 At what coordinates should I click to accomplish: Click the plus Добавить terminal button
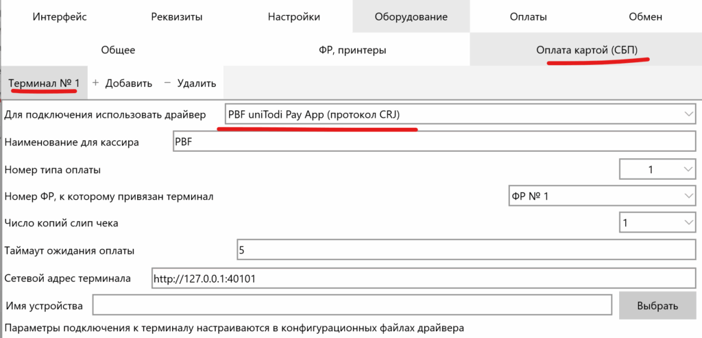[122, 83]
